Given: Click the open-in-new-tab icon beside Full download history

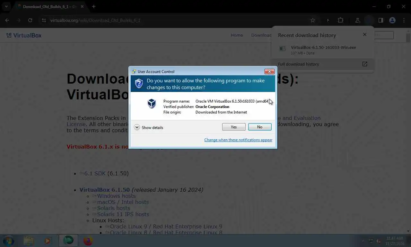Looking at the screenshot, I should click(365, 64).
